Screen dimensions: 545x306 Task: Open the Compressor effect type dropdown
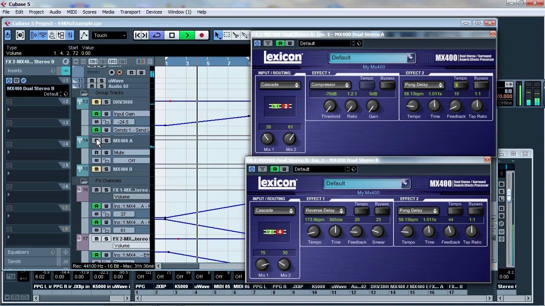(x=330, y=85)
